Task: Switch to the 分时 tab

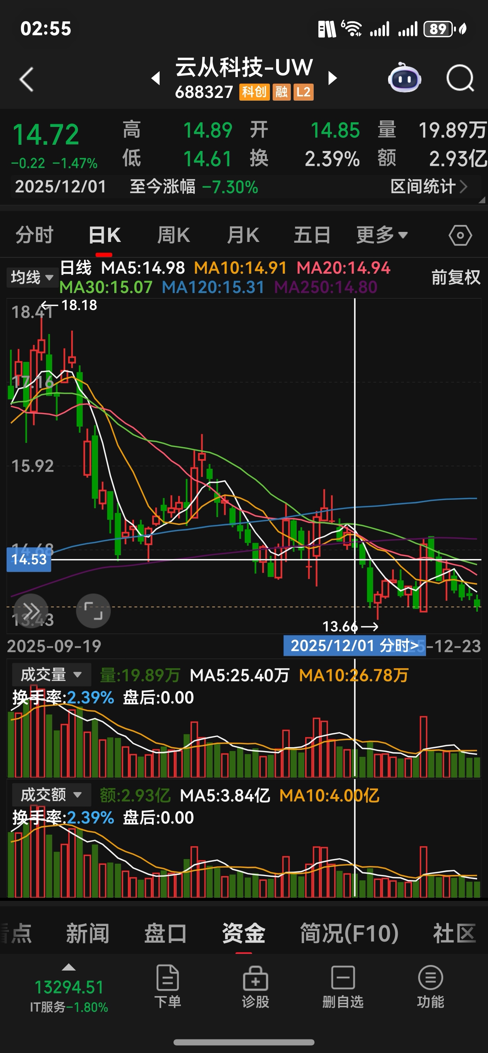Action: pyautogui.click(x=35, y=235)
